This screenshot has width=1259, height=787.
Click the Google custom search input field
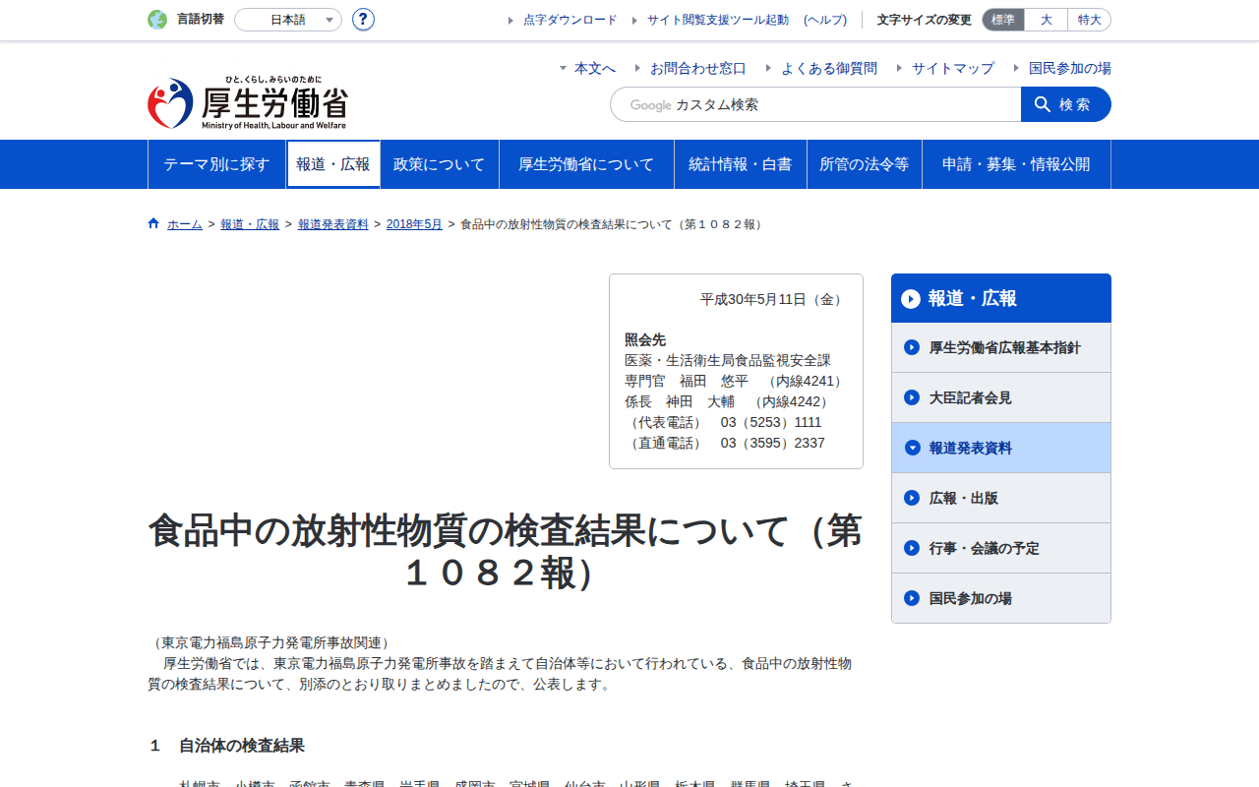[x=815, y=104]
